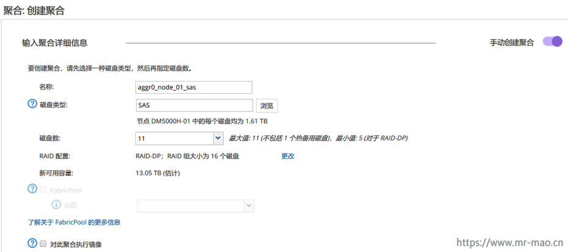Click the 最大值: 11 hint text

click(318, 138)
